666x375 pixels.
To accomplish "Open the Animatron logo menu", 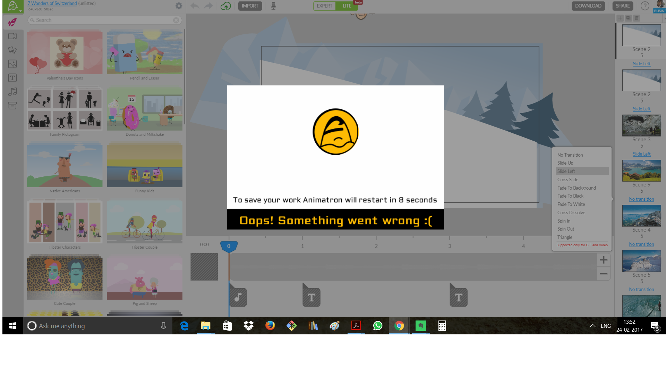I will [x=13, y=6].
